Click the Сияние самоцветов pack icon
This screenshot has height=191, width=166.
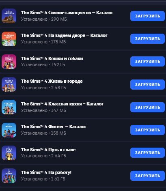(x=9, y=16)
